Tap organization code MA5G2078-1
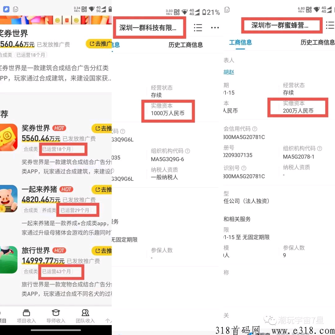 [x=299, y=157]
